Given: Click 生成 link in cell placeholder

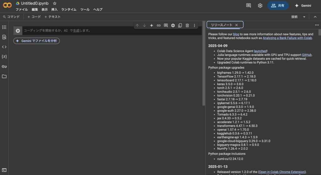Looking at the screenshot, I should [x=76, y=30].
